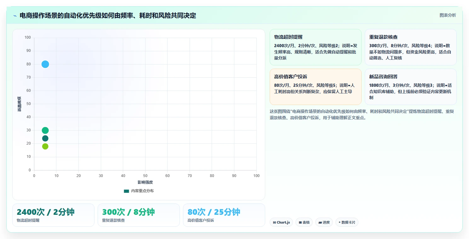
Task: Click the 数据卡片 tag chip
Action: (347, 222)
